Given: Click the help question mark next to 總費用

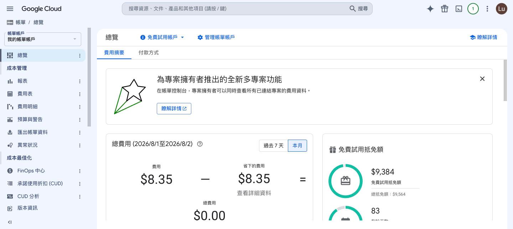Looking at the screenshot, I should pyautogui.click(x=200, y=144).
